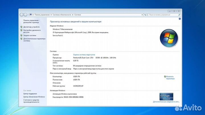Open Защита системы link
The width and height of the screenshot is (205, 115).
point(30,35)
